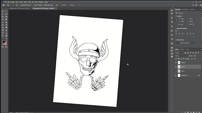Choose Zoom In mode in options bar
202x113 pixels.
click(14, 5)
